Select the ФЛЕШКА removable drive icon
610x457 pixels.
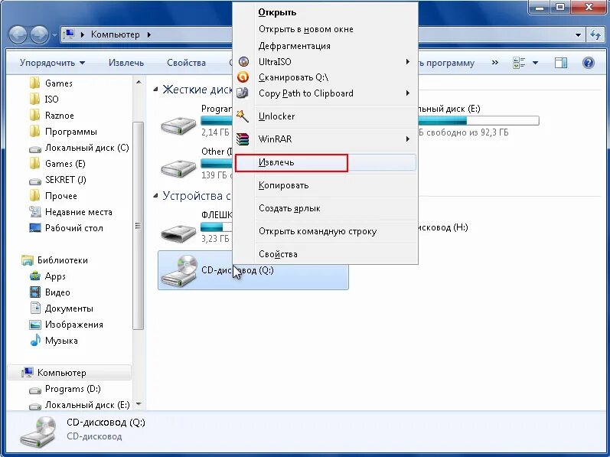(x=178, y=233)
